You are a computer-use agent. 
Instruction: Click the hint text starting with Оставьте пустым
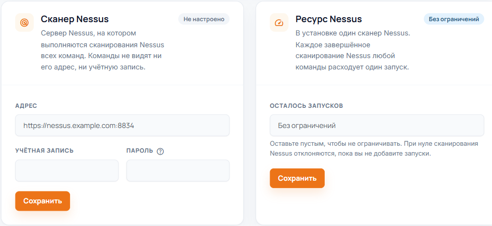pyautogui.click(x=374, y=149)
